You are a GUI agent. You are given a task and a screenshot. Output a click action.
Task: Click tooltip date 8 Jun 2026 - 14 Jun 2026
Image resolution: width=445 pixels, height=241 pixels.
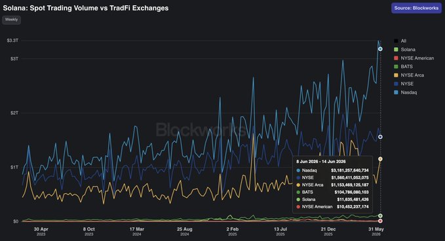[321, 162]
